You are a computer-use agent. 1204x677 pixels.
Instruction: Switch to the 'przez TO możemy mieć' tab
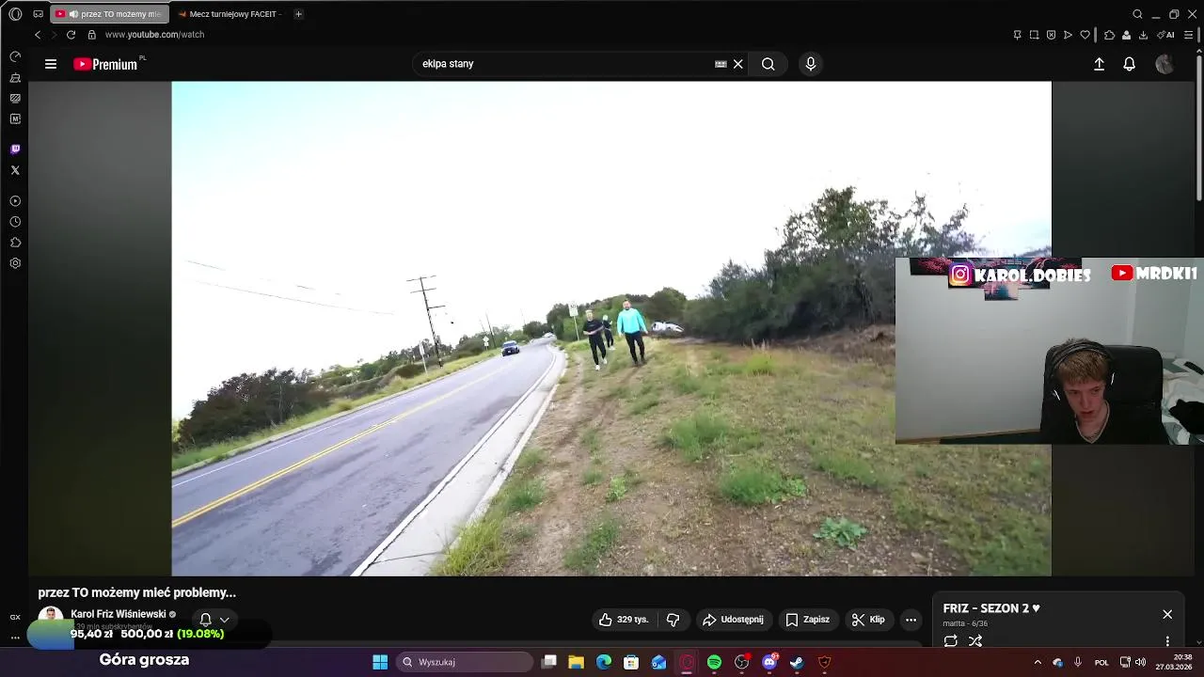click(x=110, y=14)
